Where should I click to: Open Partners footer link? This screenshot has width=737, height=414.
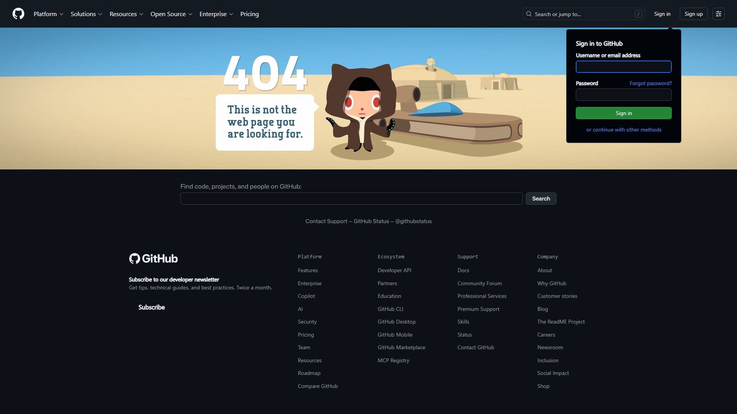point(387,283)
